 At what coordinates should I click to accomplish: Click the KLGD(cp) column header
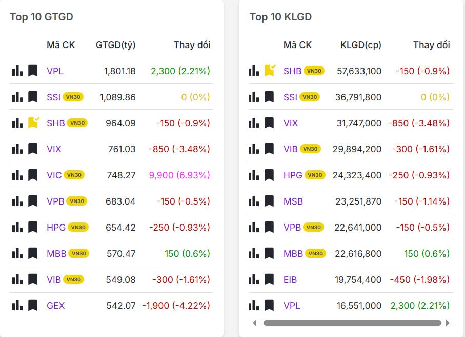pos(360,44)
